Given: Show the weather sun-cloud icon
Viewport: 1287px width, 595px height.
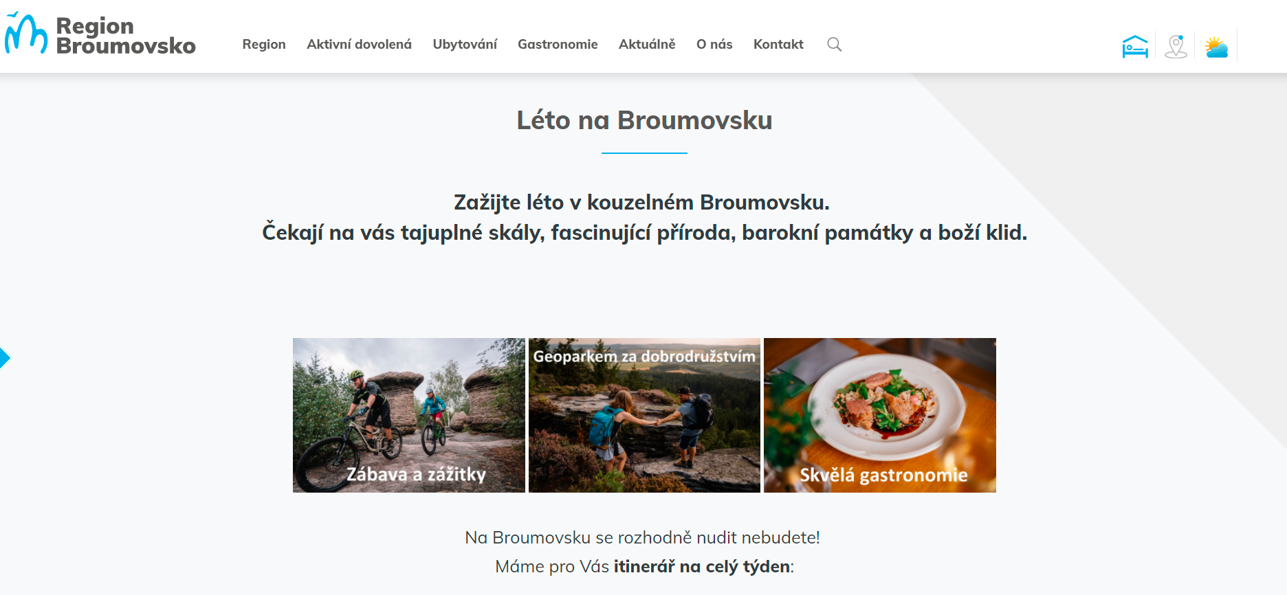Looking at the screenshot, I should [1216, 47].
